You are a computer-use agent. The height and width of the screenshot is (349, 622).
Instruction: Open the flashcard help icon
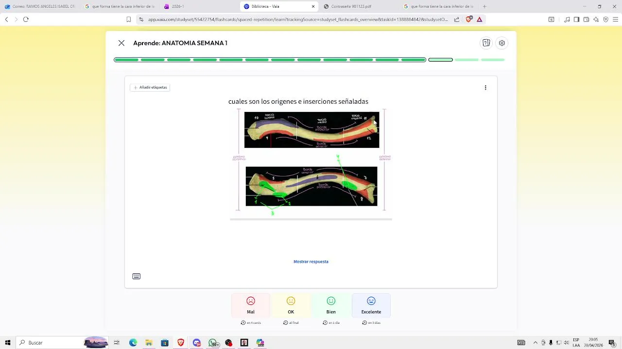tap(486, 43)
